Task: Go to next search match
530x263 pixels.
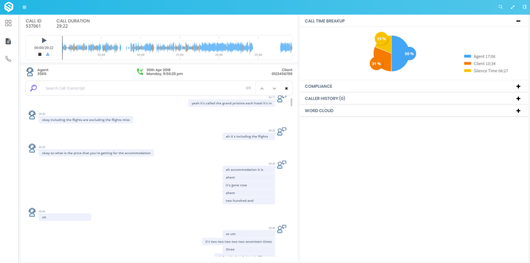Action: (274, 88)
